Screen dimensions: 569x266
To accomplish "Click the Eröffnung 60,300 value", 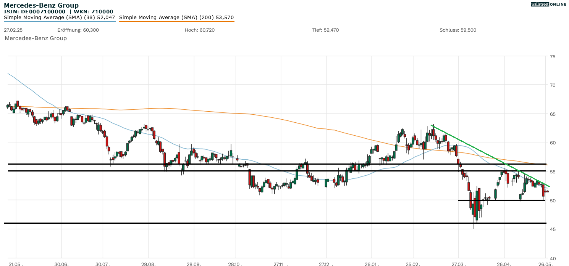I will [x=78, y=30].
